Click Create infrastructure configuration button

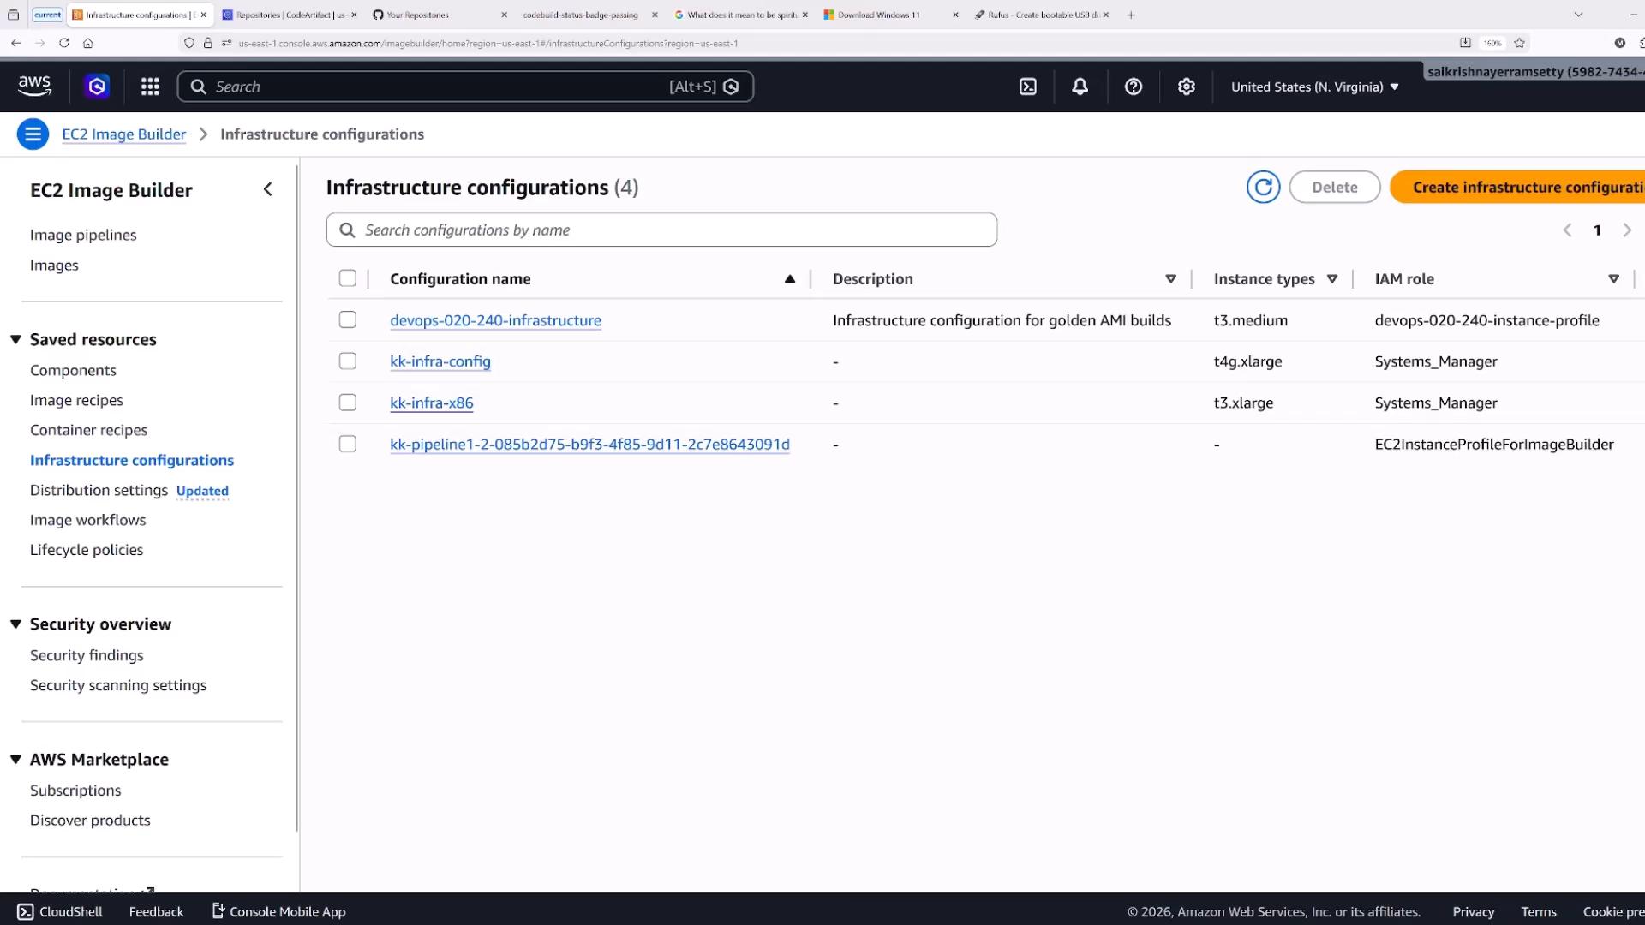coord(1518,187)
